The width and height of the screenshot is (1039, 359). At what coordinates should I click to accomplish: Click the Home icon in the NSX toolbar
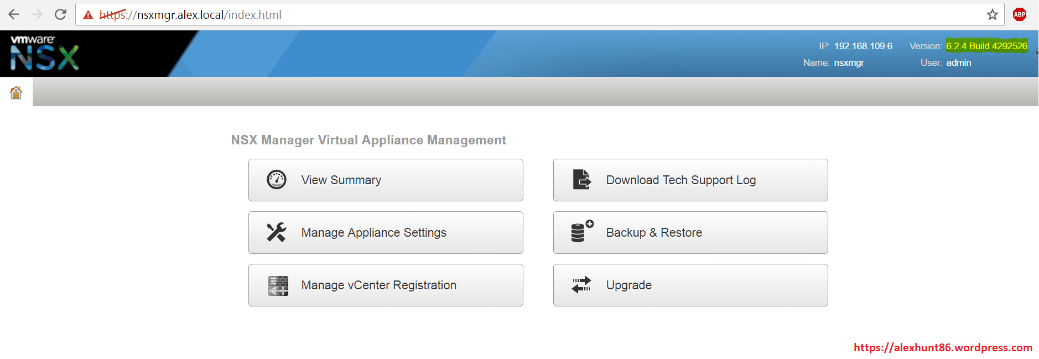click(x=16, y=92)
